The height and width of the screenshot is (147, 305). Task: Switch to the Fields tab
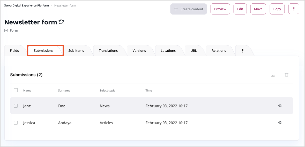[14, 51]
